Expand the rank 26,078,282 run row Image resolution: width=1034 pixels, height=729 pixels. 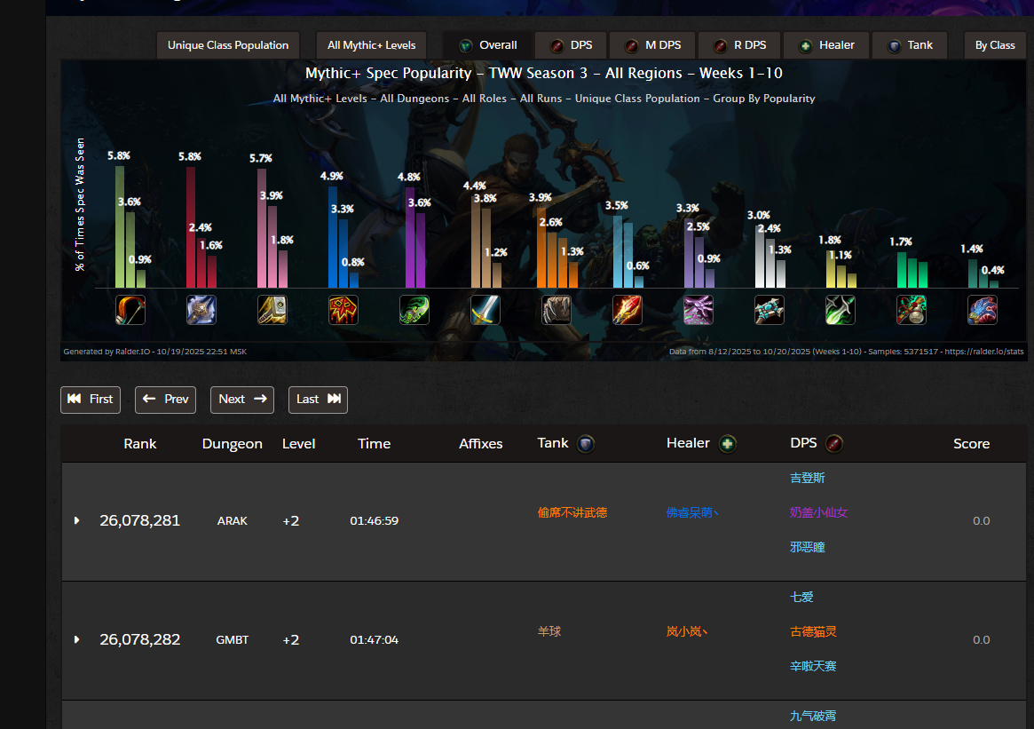(76, 639)
